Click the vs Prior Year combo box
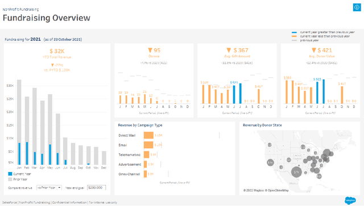Viewport: 364px width, 206px height. (x=49, y=188)
